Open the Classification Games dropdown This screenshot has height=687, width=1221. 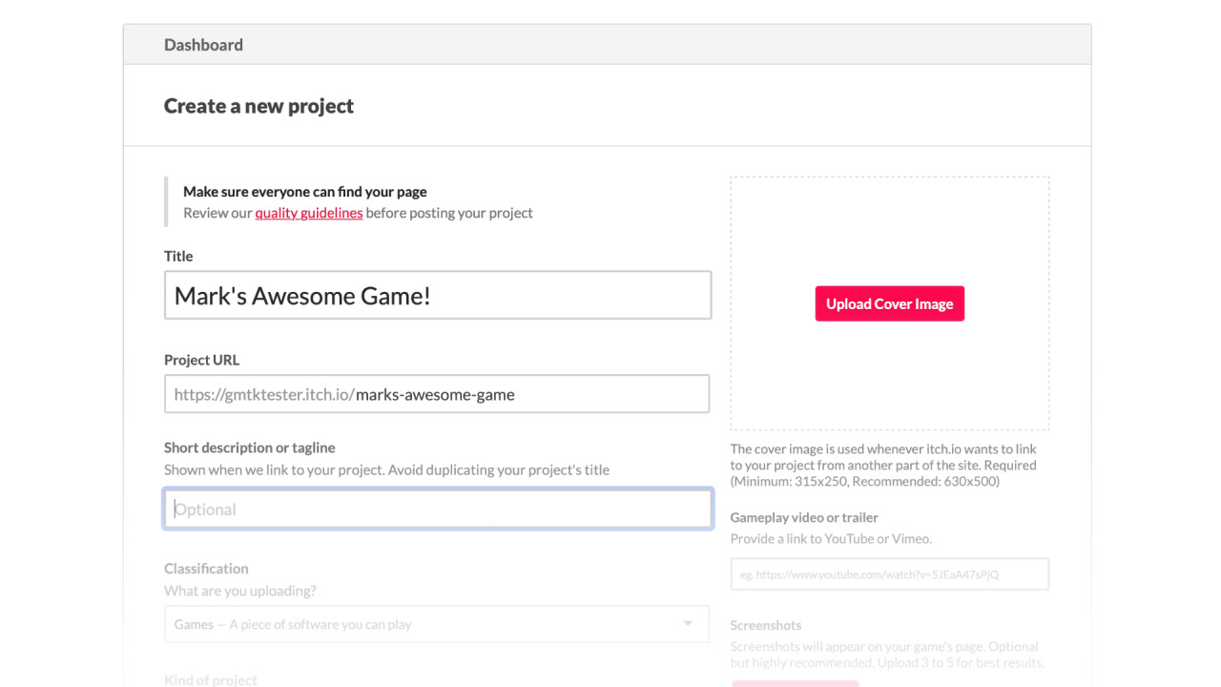point(437,624)
